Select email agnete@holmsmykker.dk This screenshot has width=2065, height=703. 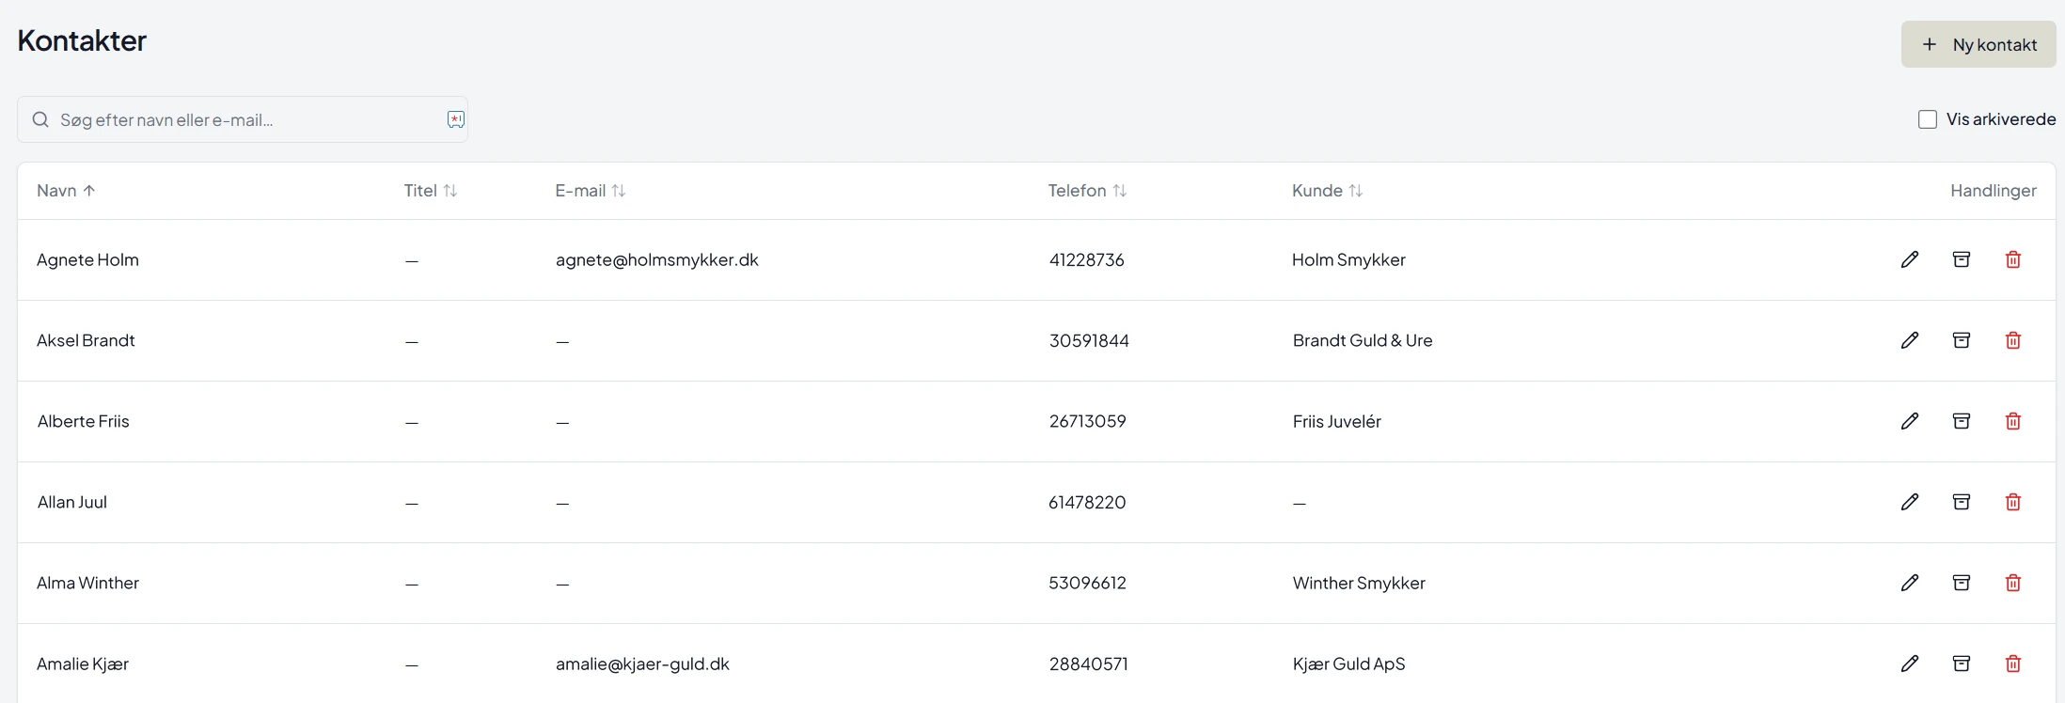(x=657, y=259)
